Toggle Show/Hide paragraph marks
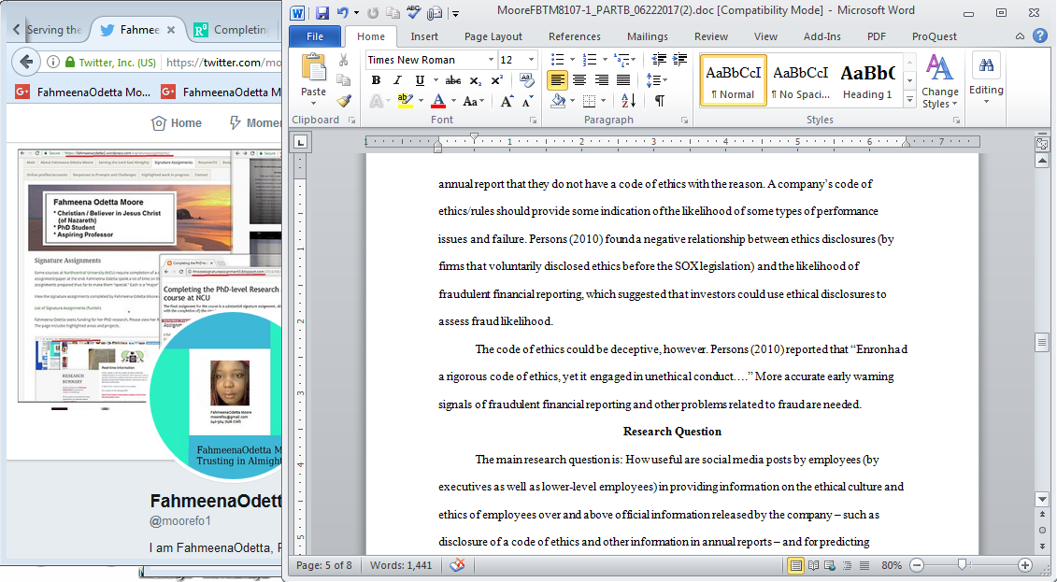 pos(659,101)
